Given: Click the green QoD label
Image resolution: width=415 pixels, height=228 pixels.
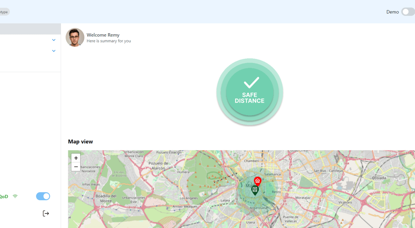Looking at the screenshot, I should point(4,196).
